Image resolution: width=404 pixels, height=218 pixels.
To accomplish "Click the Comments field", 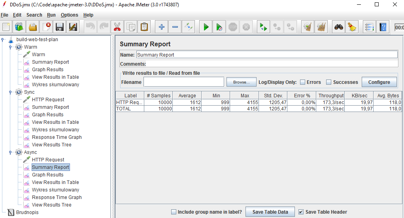I will point(272,64).
